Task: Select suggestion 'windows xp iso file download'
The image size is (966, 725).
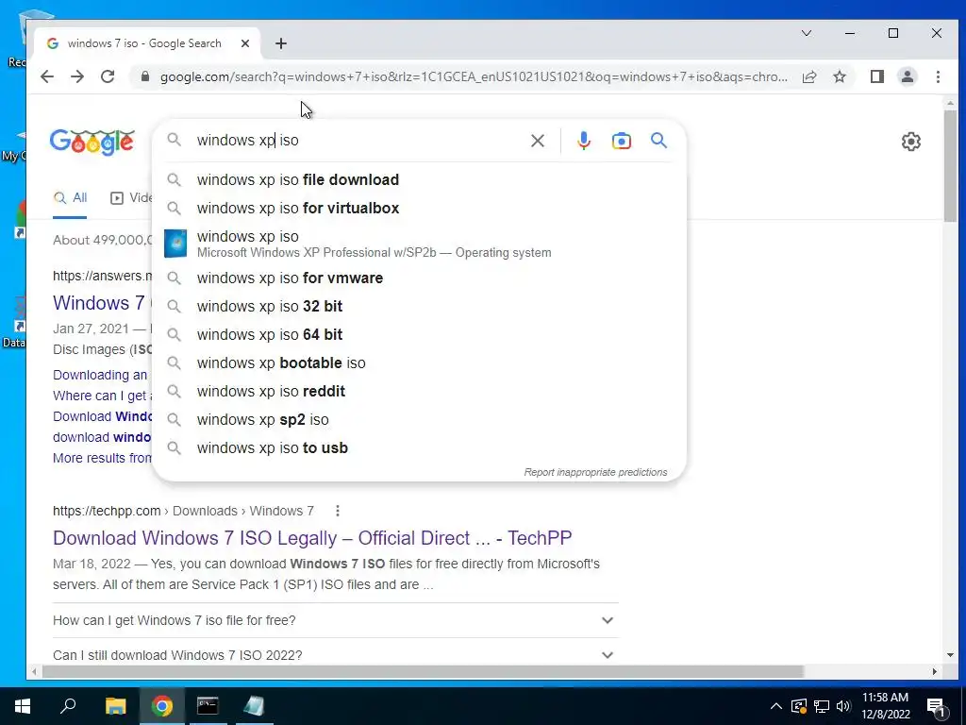Action: tap(419, 180)
